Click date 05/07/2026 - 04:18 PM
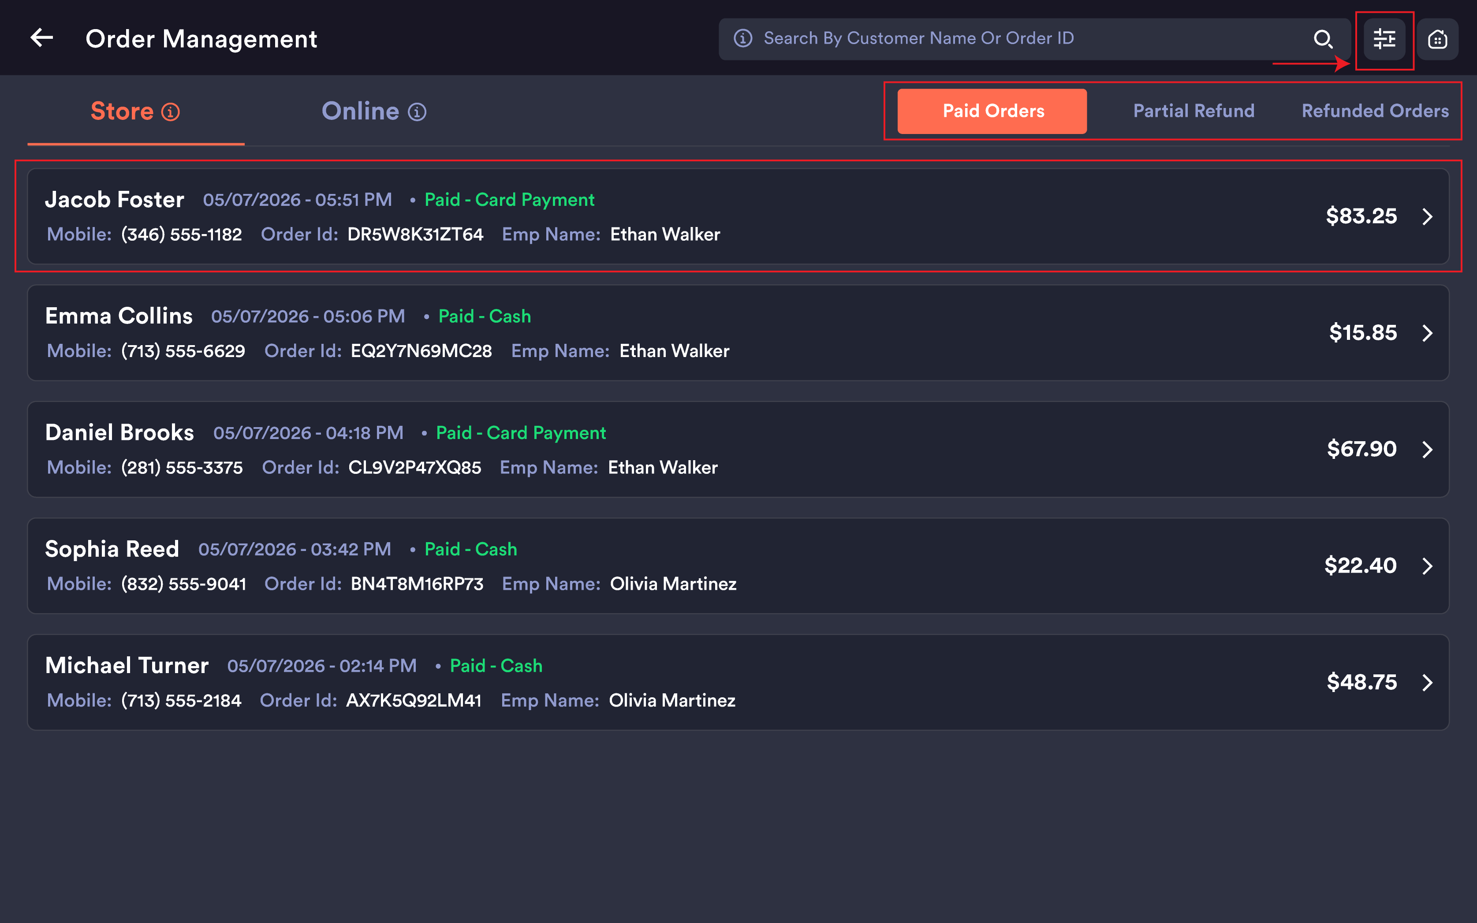The image size is (1477, 923). click(308, 433)
